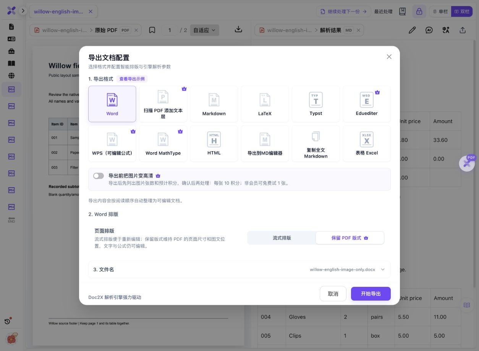Switch to 单栏 single column view
This screenshot has height=351, width=479.
coord(440,11)
